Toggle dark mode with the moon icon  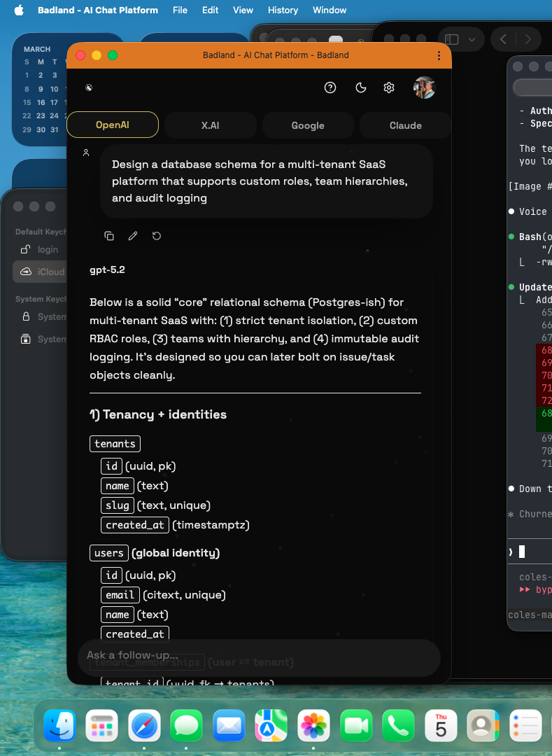(x=360, y=87)
